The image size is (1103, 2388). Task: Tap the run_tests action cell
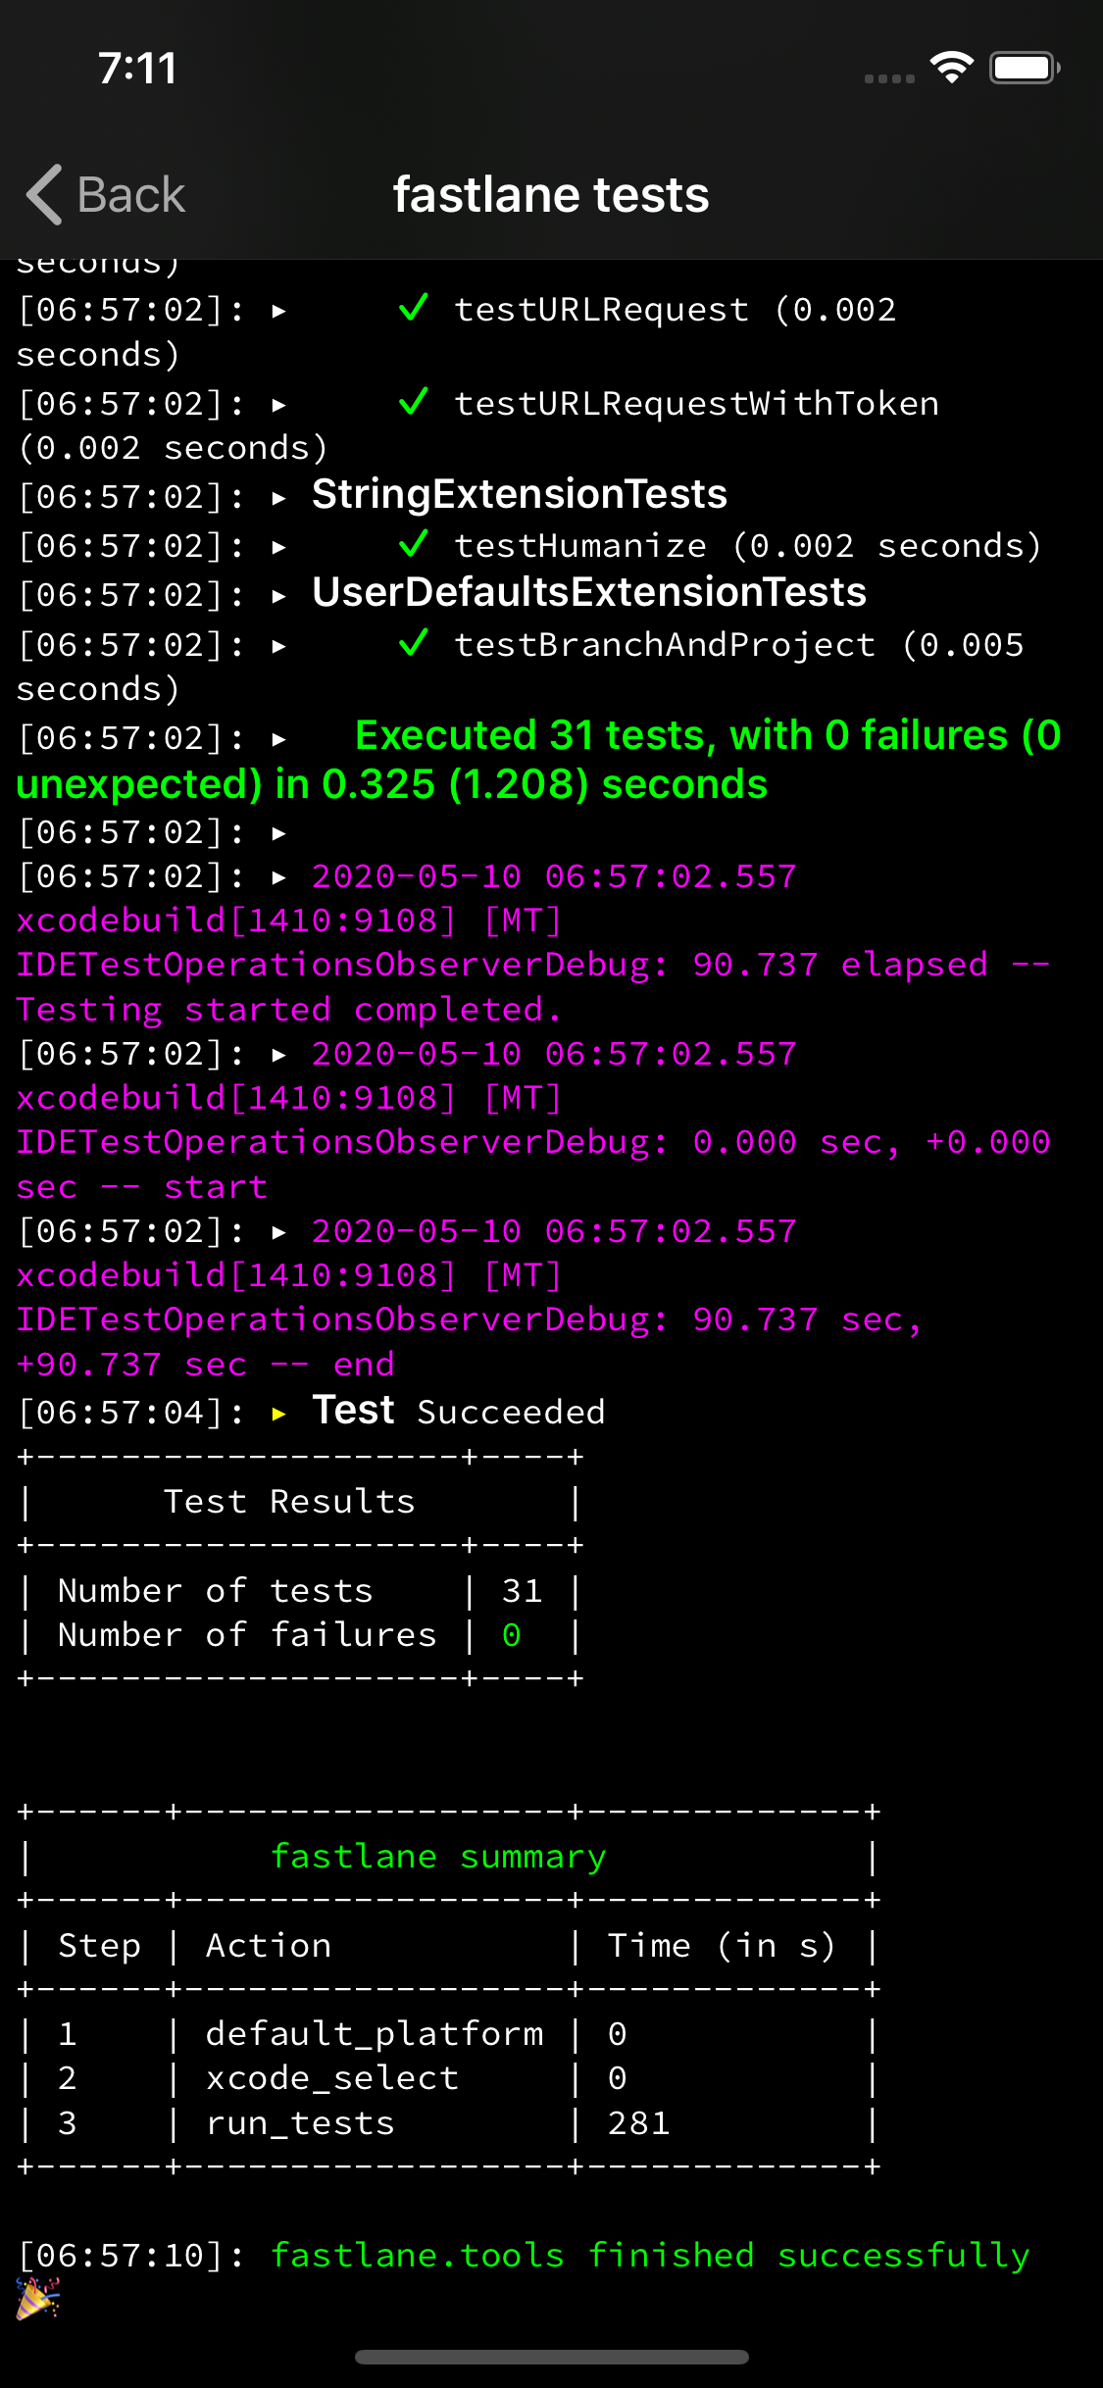pyautogui.click(x=300, y=2122)
